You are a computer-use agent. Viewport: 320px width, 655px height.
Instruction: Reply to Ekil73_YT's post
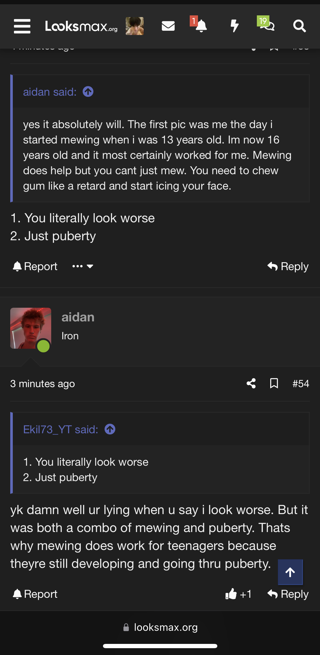coord(288,266)
